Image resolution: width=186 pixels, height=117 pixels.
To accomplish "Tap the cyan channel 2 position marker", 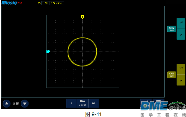I will 48,51.
